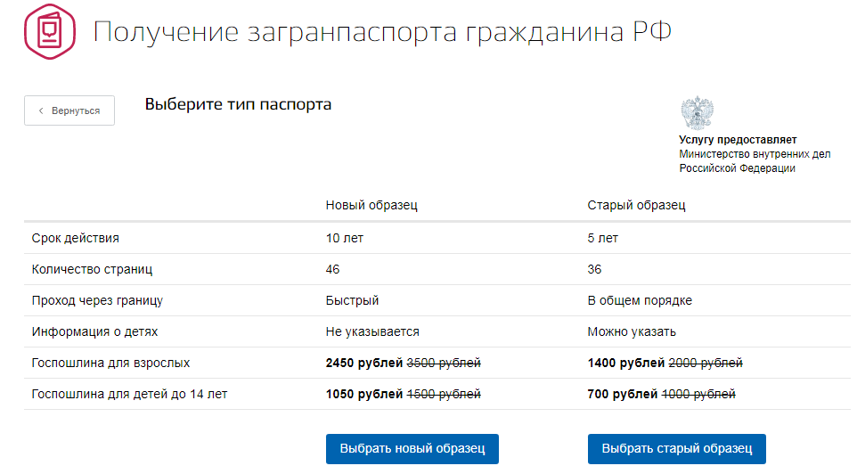Choose Выбрать новый образец button
857x474 pixels.
412,449
